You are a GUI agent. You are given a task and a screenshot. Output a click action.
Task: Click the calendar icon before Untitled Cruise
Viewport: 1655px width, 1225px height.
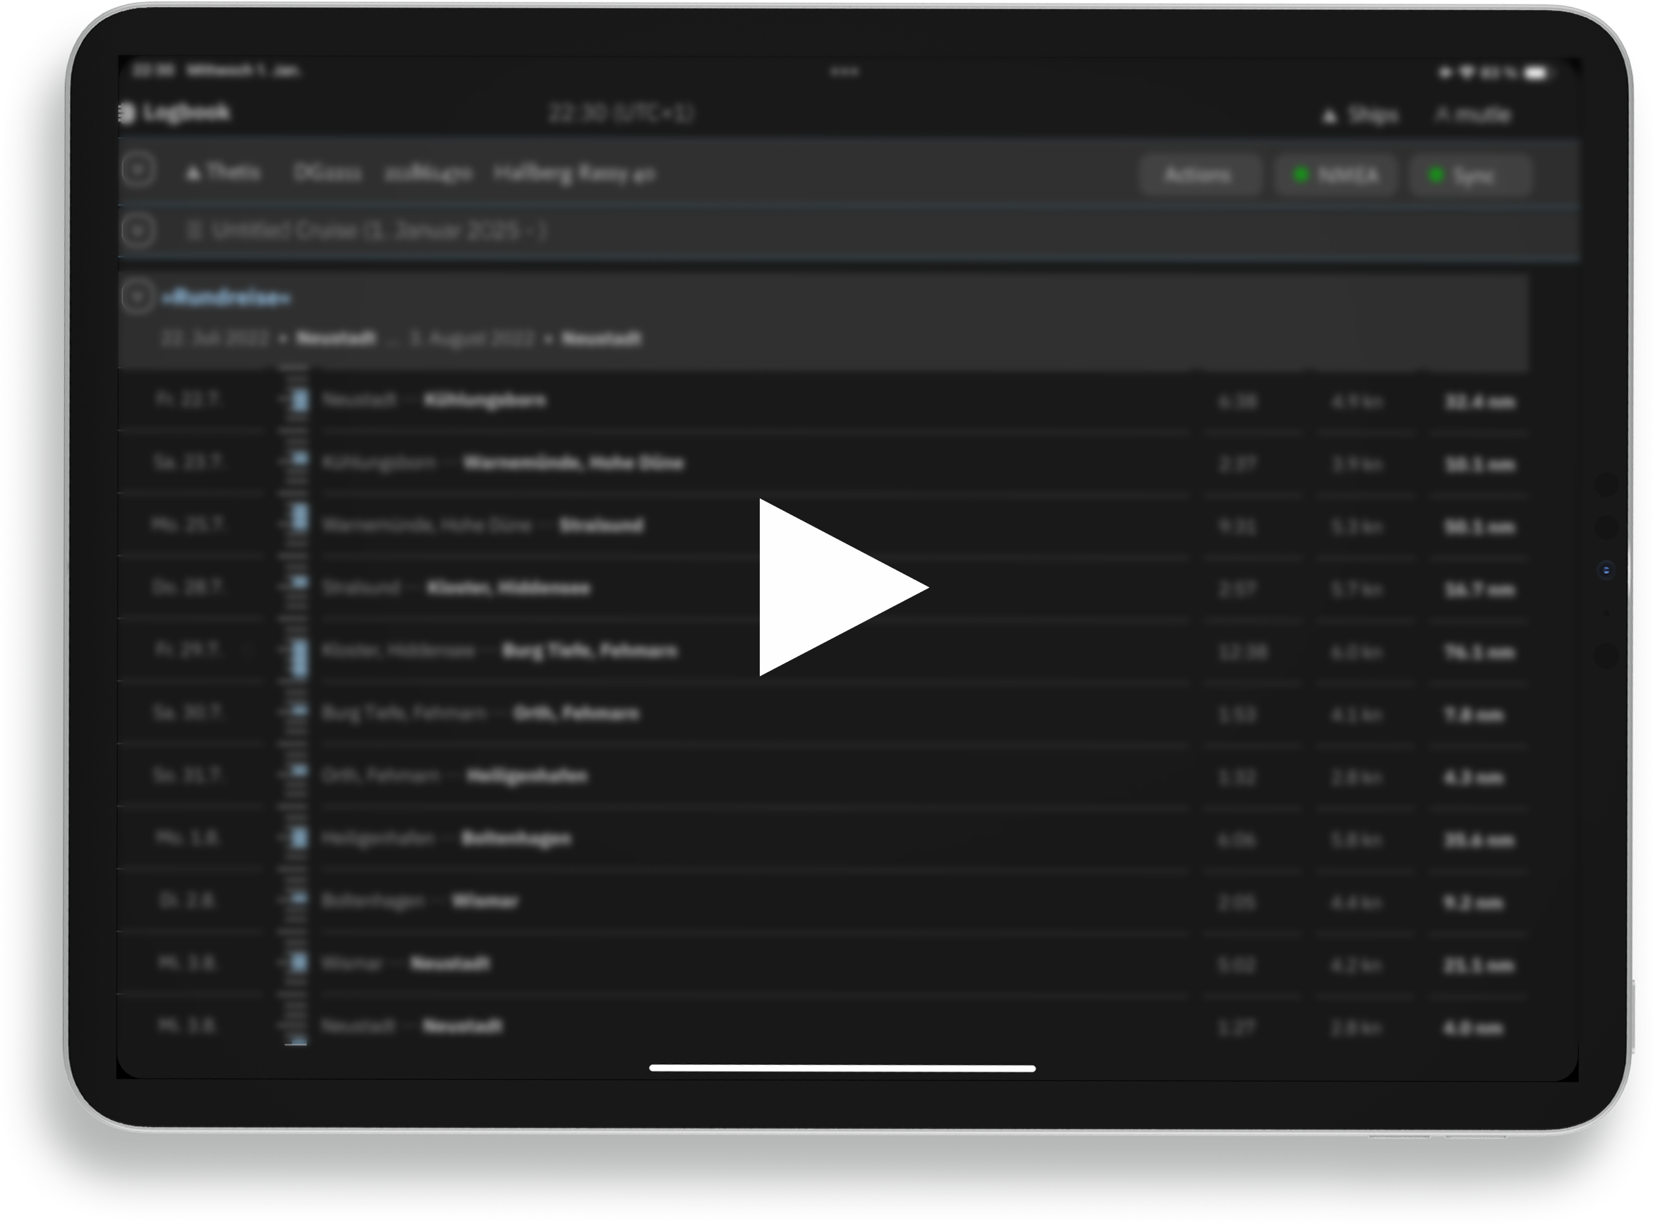point(194,230)
